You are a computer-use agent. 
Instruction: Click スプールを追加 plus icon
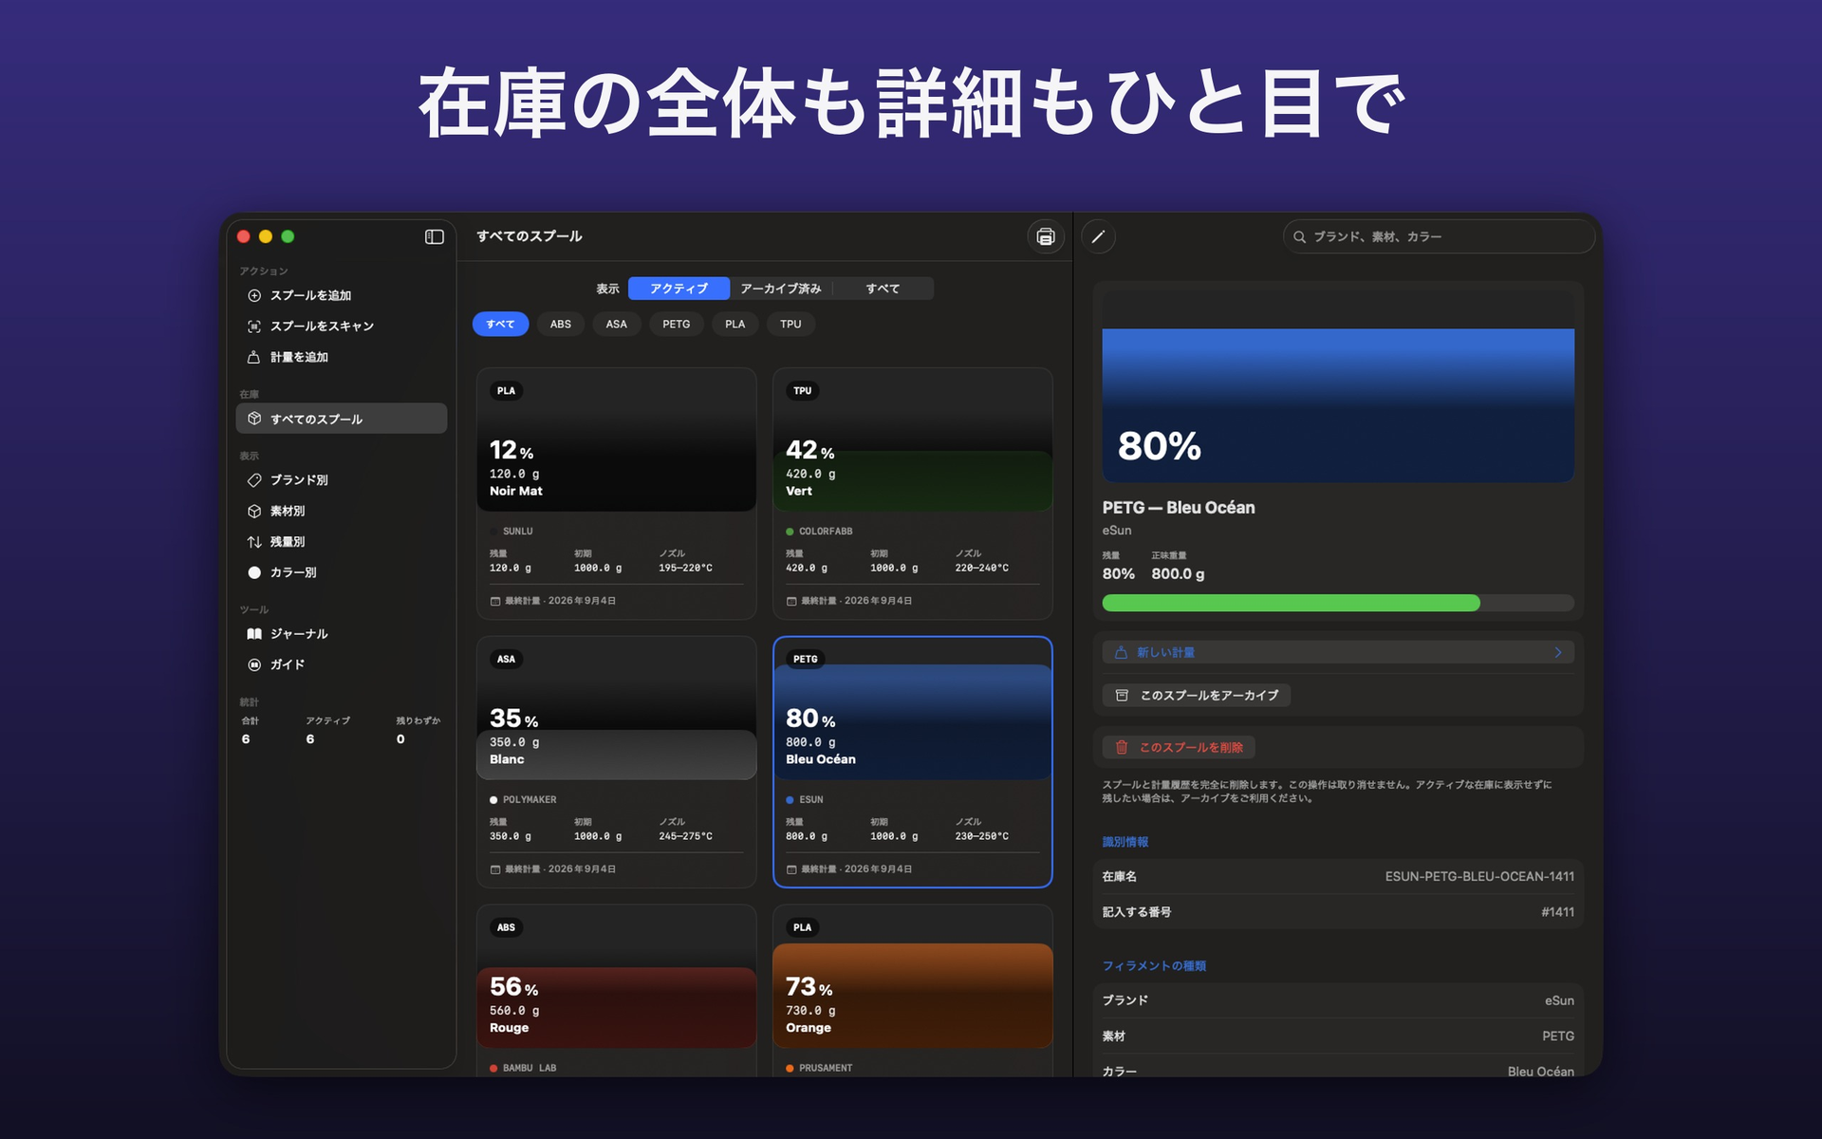pos(254,295)
